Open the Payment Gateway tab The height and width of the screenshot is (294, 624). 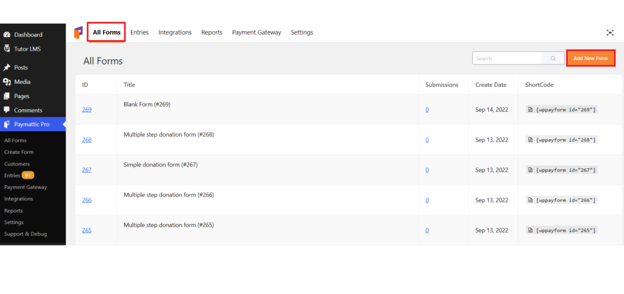(257, 33)
